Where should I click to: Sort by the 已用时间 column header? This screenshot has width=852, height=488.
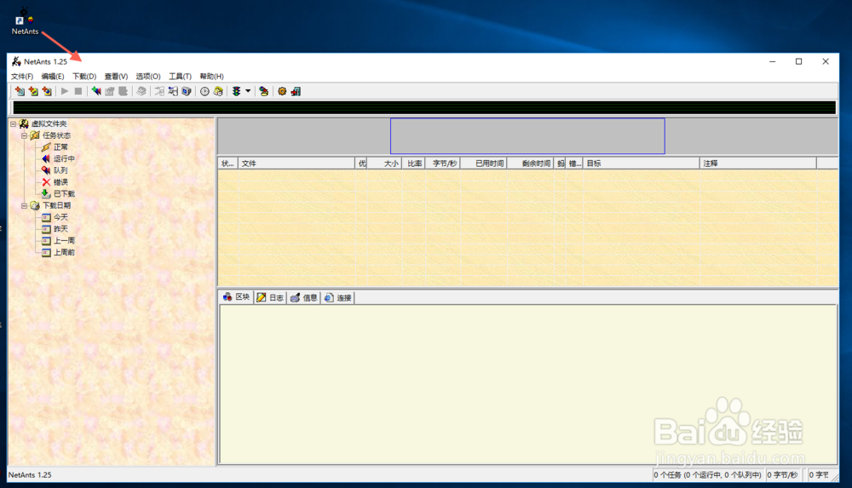484,163
